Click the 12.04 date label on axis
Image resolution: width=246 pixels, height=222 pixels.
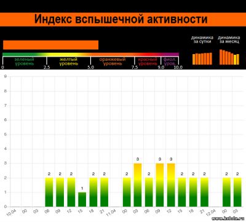[211, 213]
